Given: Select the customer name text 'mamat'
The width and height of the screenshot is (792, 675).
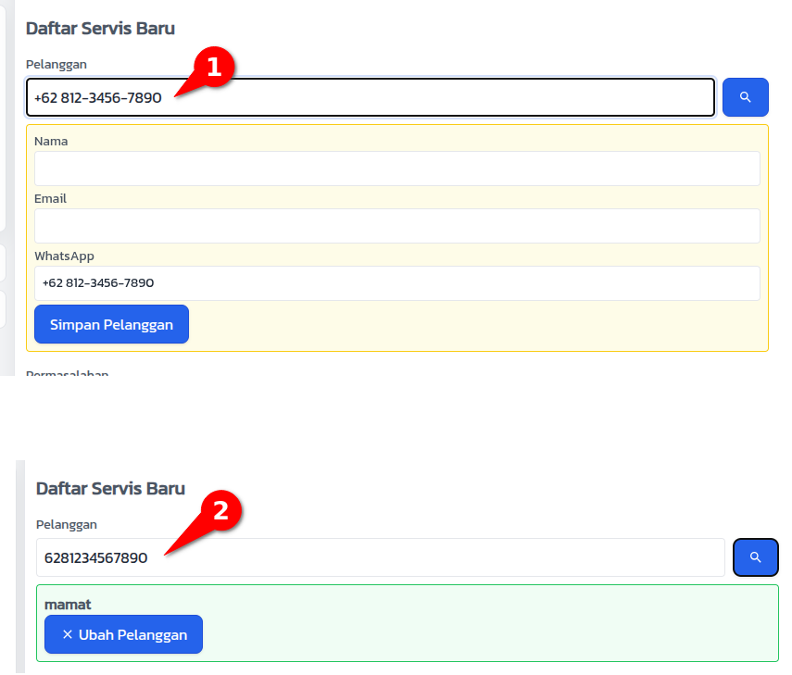Looking at the screenshot, I should pos(68,605).
